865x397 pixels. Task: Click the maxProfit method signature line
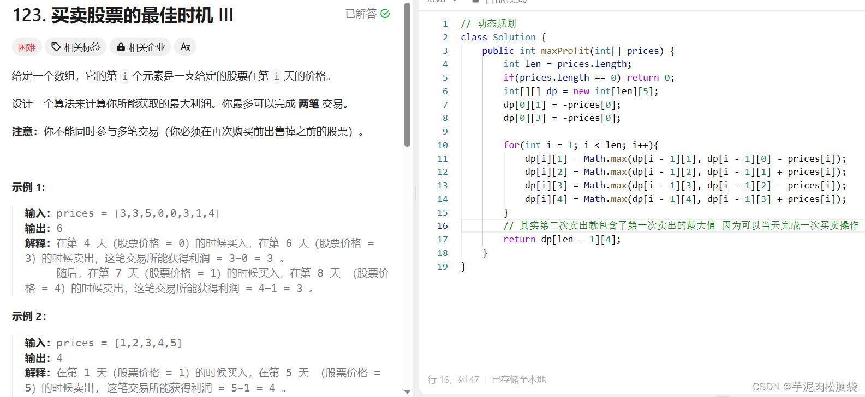click(578, 51)
